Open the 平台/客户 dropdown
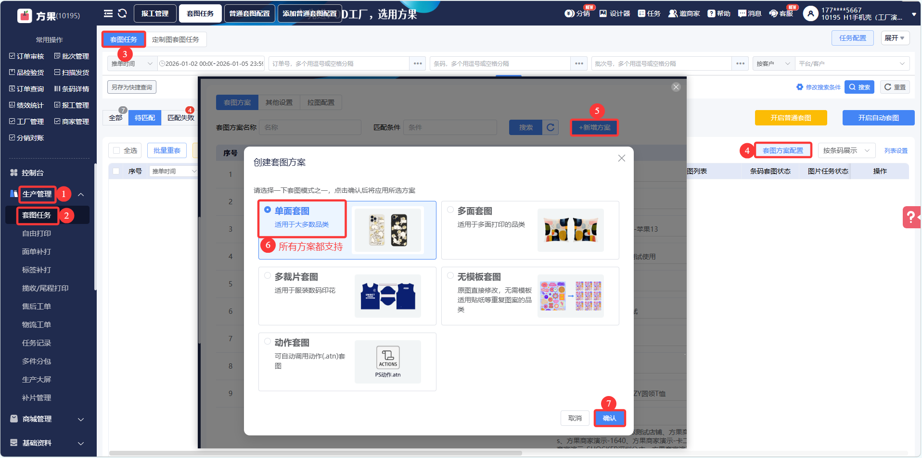Image resolution: width=922 pixels, height=458 pixels. tap(852, 63)
